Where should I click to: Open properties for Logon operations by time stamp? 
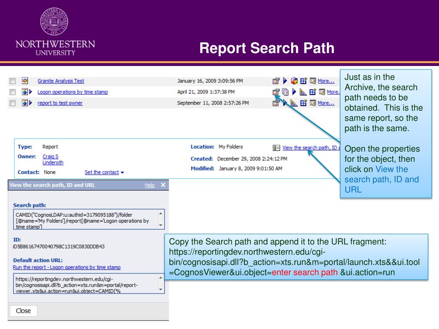276,92
